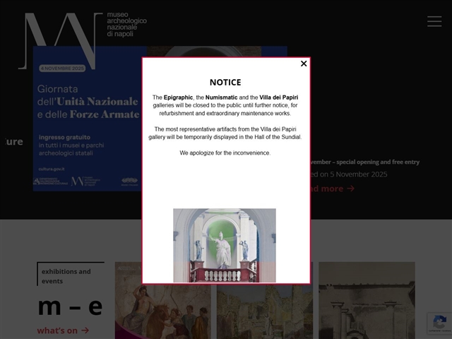Open the "what's on" link

(x=57, y=331)
